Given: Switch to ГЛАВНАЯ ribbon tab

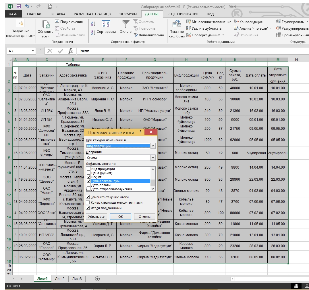Looking at the screenshot, I should point(34,14).
